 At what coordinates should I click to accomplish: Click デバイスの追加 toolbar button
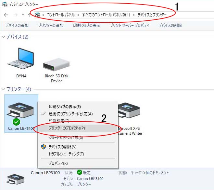(x=17, y=26)
